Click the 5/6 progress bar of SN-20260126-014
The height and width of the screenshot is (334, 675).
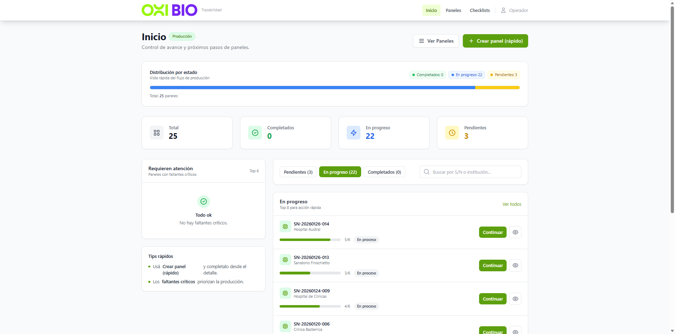(310, 240)
